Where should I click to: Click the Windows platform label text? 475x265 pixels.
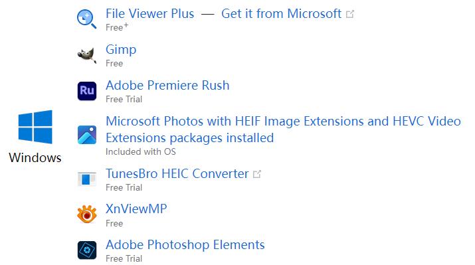click(35, 158)
